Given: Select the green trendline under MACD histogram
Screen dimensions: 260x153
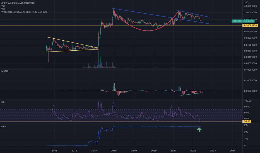Looking at the screenshot, I should (192, 94).
